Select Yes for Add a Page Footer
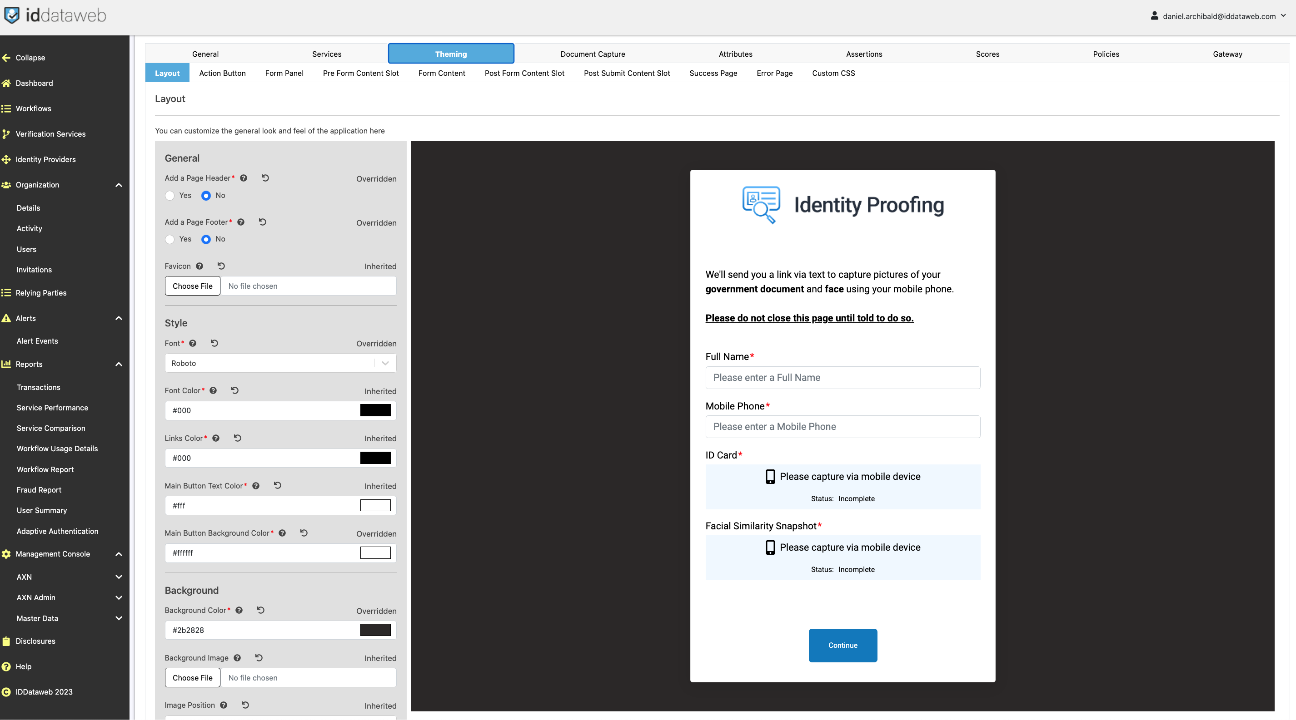 (170, 239)
